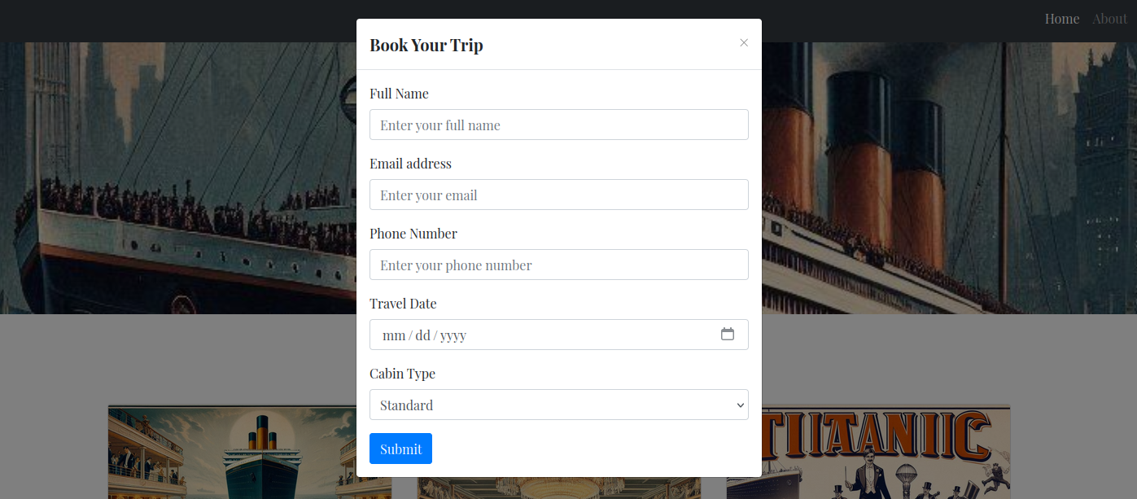1137x499 pixels.
Task: Click the Titanic poster thumbnail
Action: (x=868, y=452)
